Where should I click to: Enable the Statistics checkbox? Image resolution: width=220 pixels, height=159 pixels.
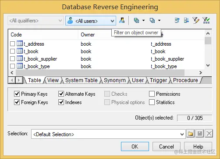tap(152, 102)
